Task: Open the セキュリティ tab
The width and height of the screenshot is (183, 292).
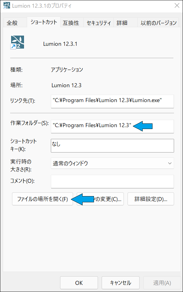Action: (99, 23)
